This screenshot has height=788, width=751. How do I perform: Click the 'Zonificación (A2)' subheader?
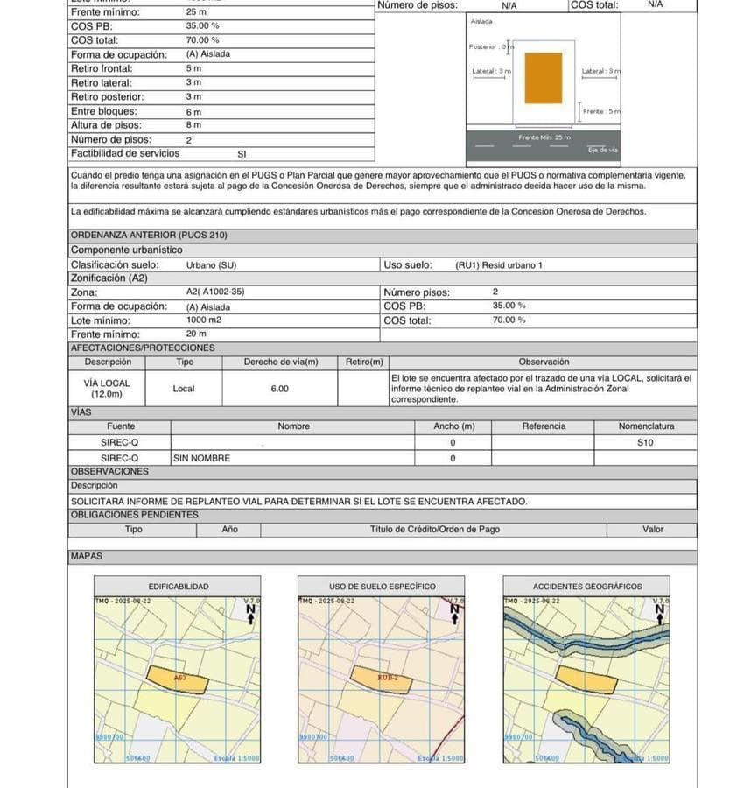coord(383,278)
